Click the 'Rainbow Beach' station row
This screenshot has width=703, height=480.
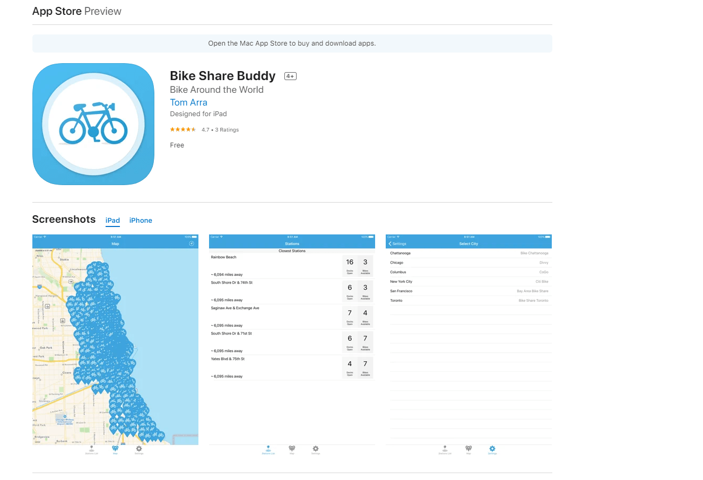pyautogui.click(x=292, y=266)
